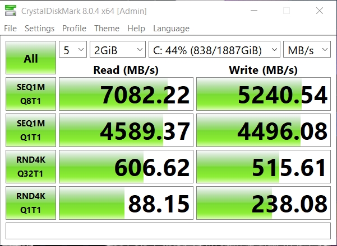Click the empty comment field at bottom
Image resolution: width=337 pixels, height=246 pixels.
click(168, 231)
